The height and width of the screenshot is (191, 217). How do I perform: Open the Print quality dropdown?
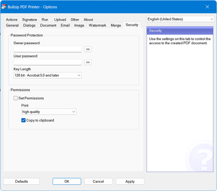[x=49, y=112]
